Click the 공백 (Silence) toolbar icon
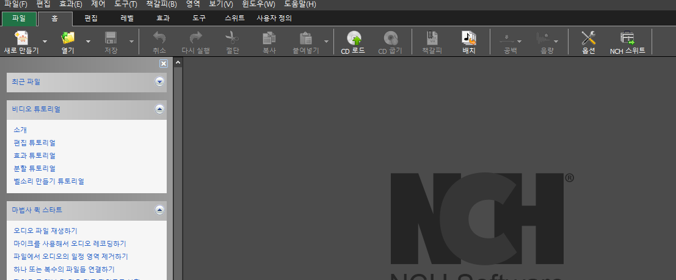The width and height of the screenshot is (676, 280). [x=507, y=38]
